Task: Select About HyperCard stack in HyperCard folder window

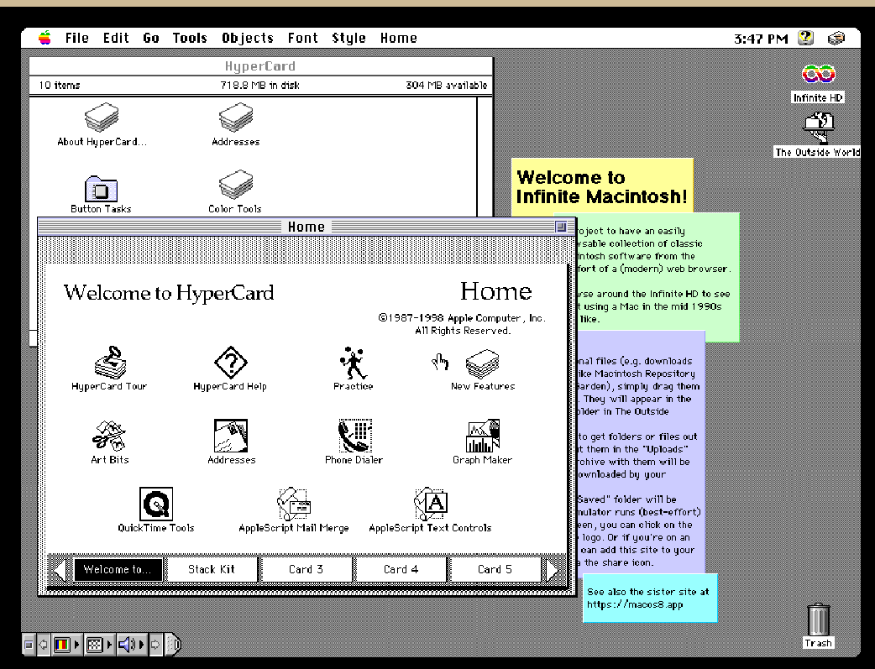Action: point(102,118)
